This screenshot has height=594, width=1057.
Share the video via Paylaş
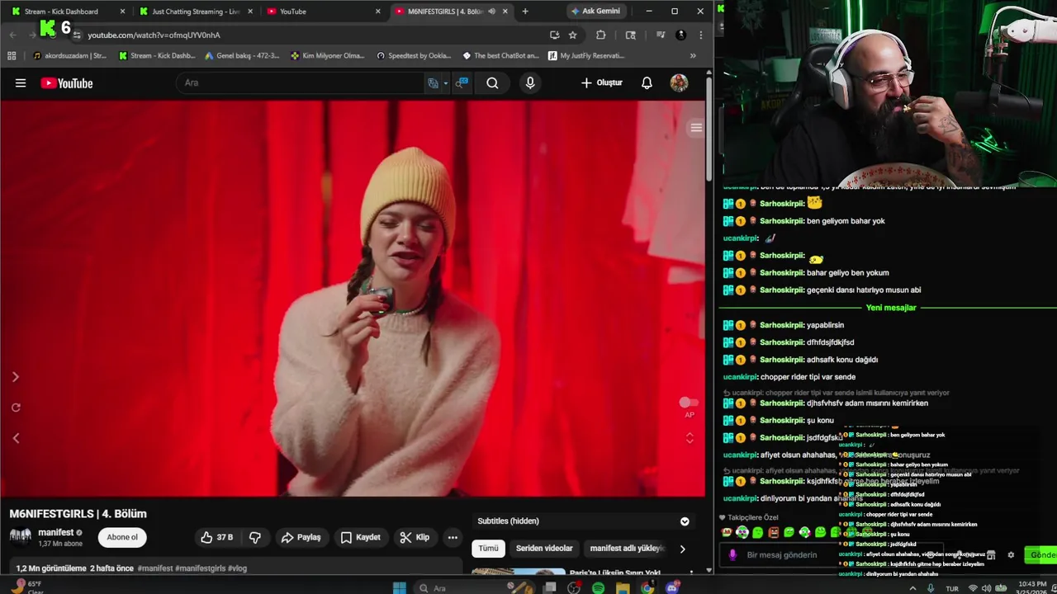[x=301, y=537]
